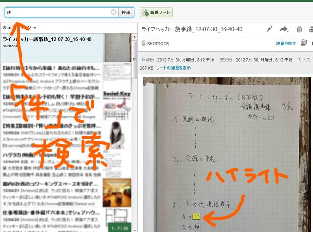The width and height of the screenshot is (313, 232).
Task: Select the ライフハッカー議事録 note in the list
Action: [52, 48]
